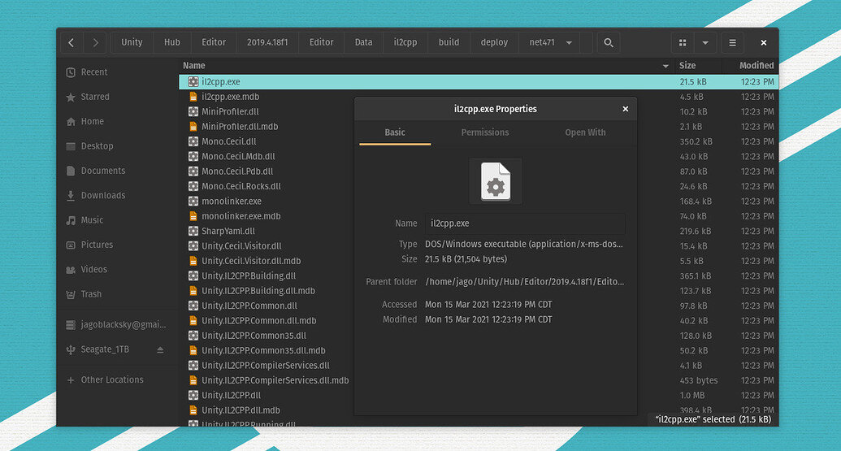Screen dimensions: 841x451
Task: Switch to icon grid view
Action: click(x=683, y=43)
